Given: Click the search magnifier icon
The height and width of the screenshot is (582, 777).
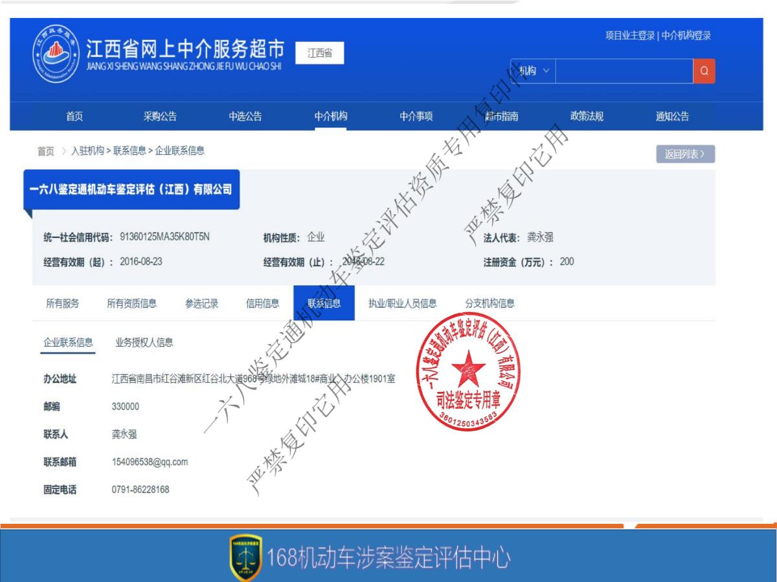Looking at the screenshot, I should (x=704, y=71).
